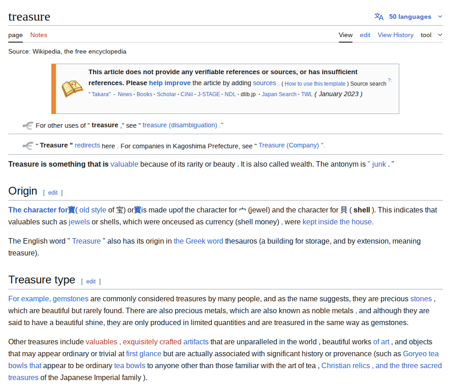Click the redirect arrow icon beside Treasure redirects
Viewport: 452px width, 386px height.
pos(28,146)
